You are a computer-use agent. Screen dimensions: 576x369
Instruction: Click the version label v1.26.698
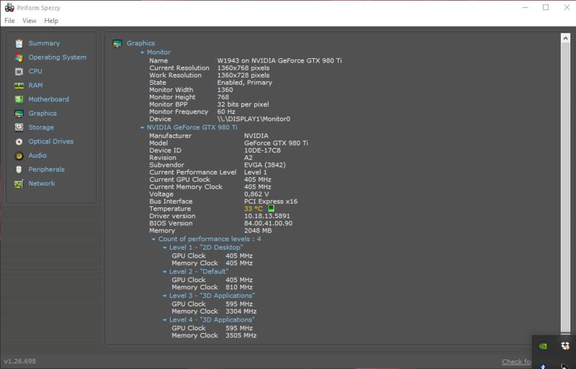pyautogui.click(x=20, y=361)
